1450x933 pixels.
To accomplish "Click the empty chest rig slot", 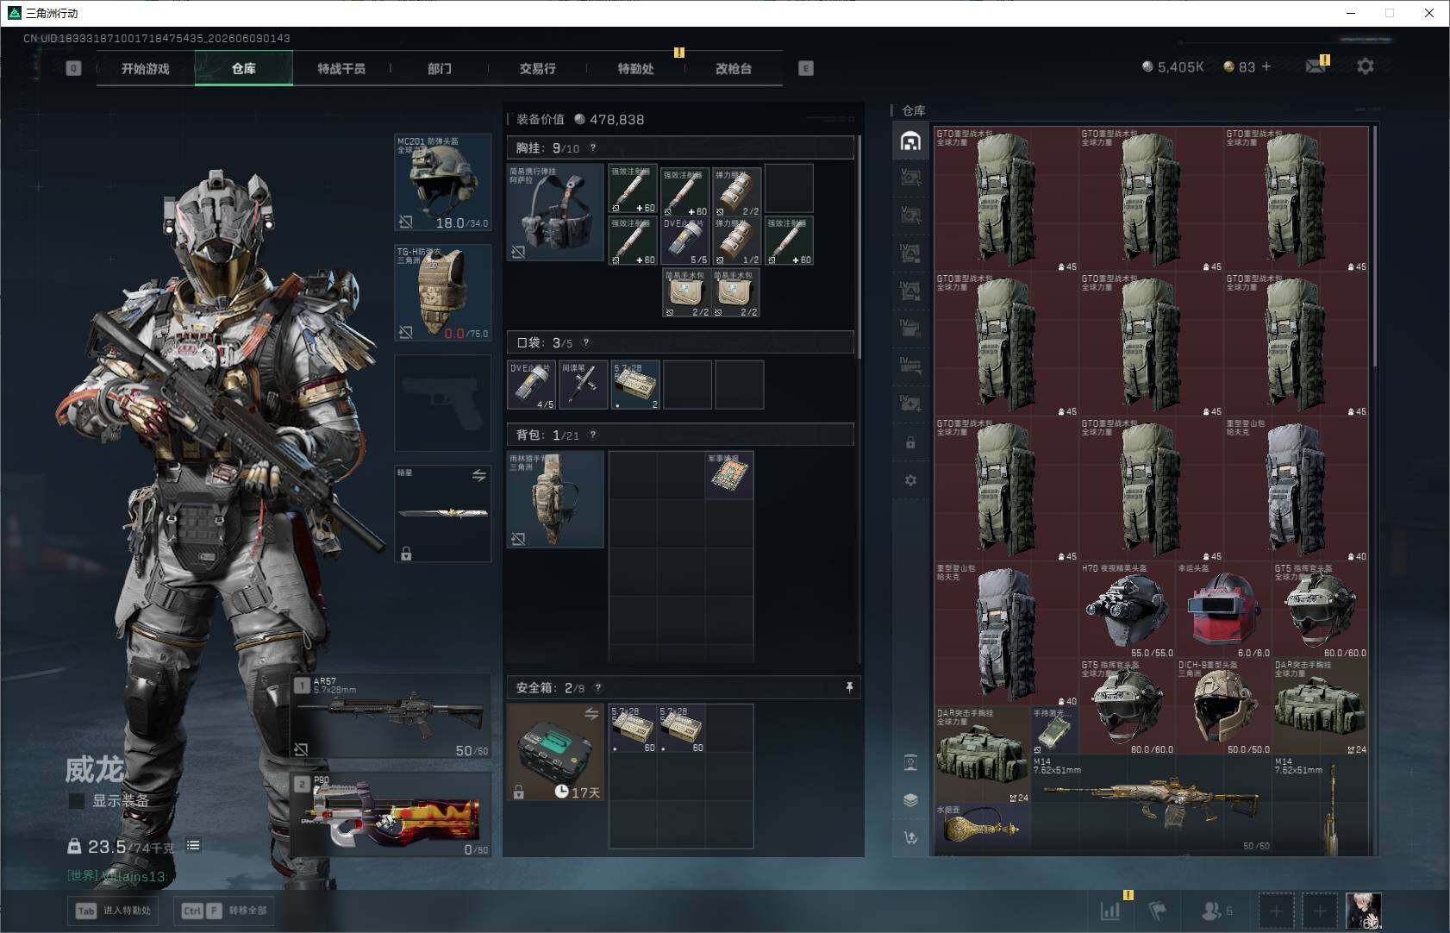I will (x=789, y=188).
